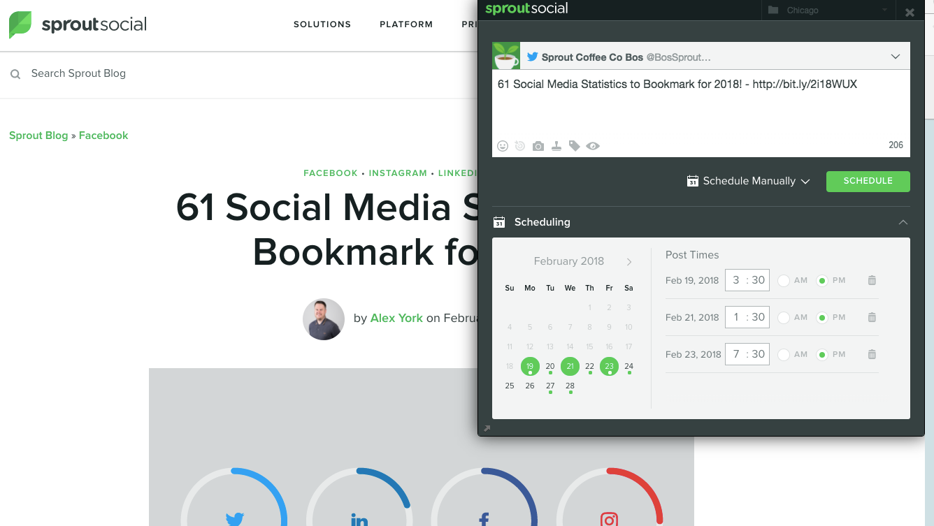Click the 206 character count
934x526 pixels.
pyautogui.click(x=896, y=145)
